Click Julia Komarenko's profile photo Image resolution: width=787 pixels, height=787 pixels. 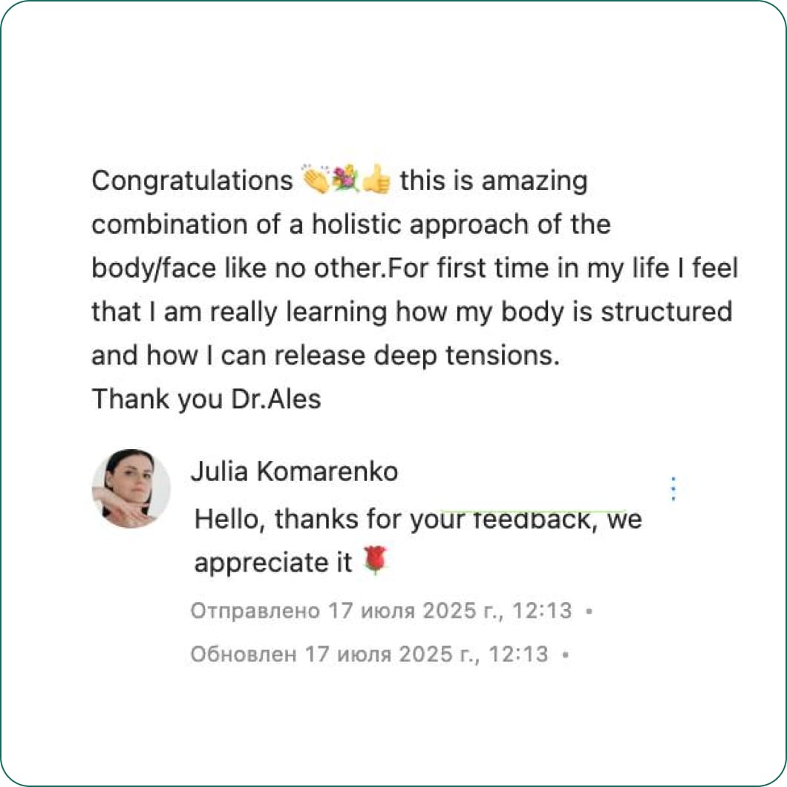pos(131,489)
